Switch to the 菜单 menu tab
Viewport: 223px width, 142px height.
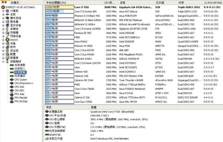4,2
